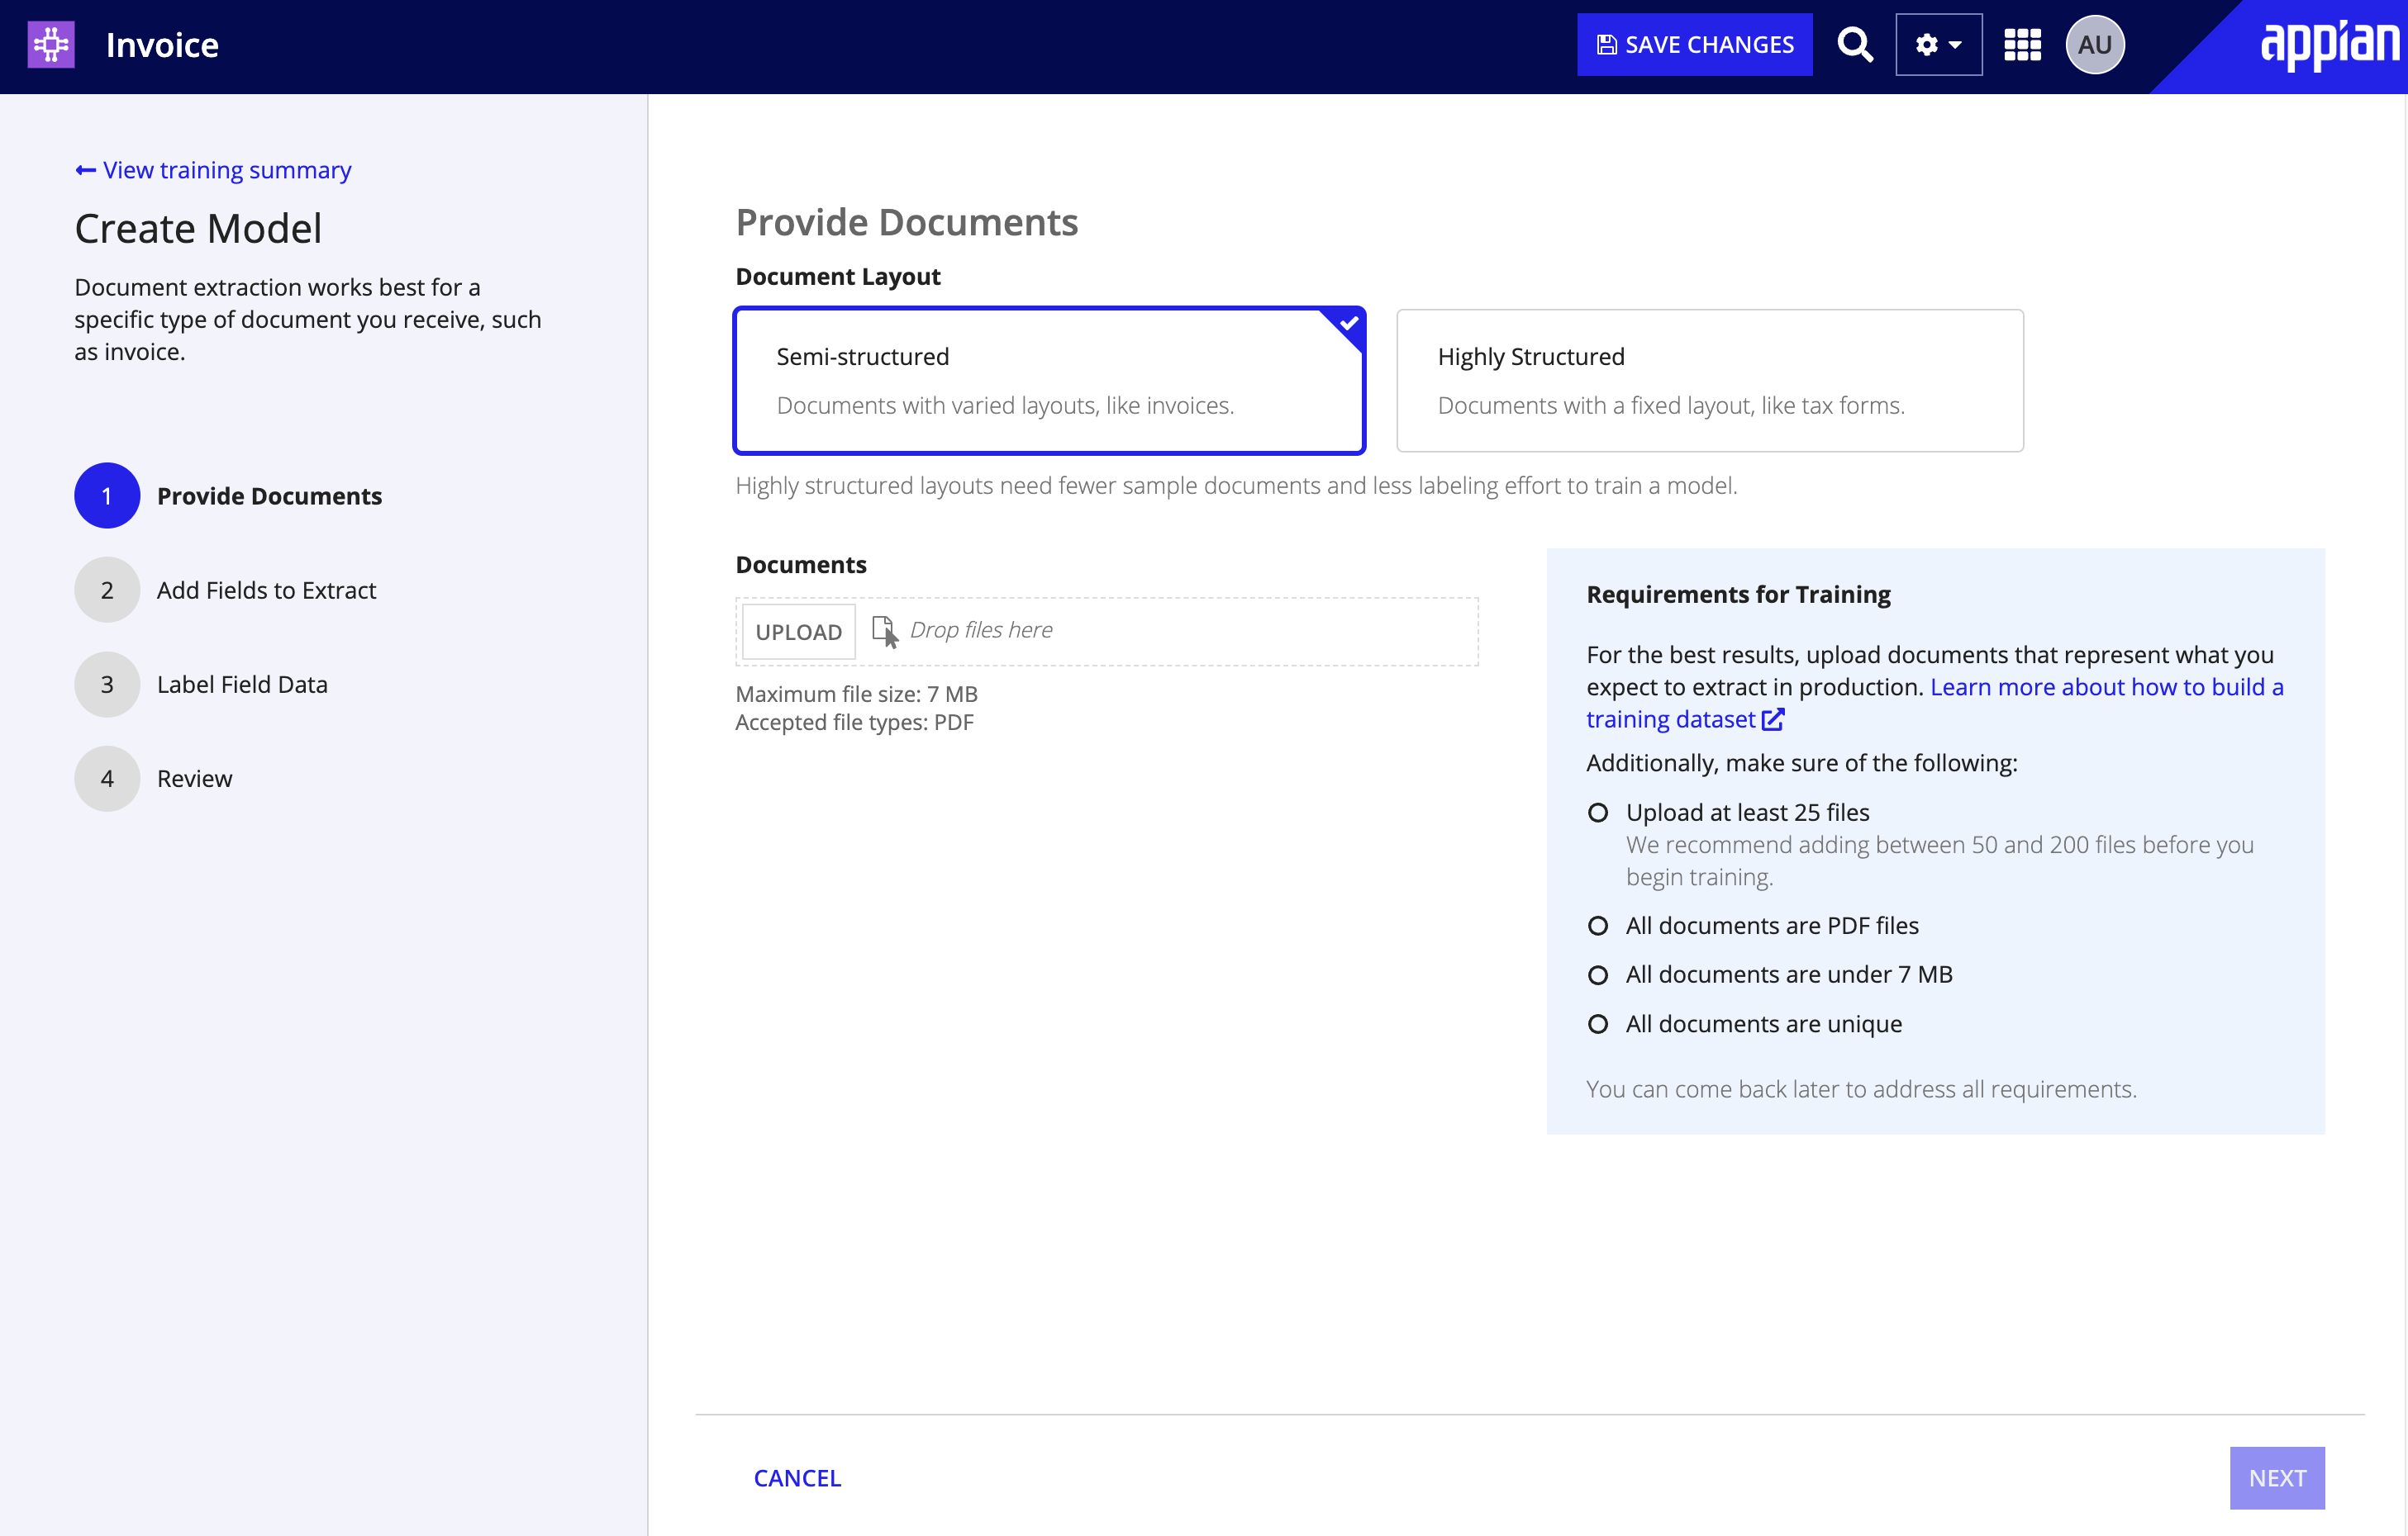Click the Provide Documents heading

click(907, 222)
